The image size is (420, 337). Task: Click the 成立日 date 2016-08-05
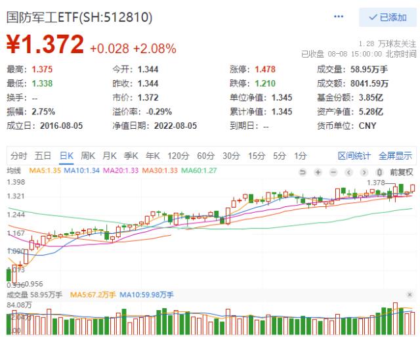pos(61,125)
